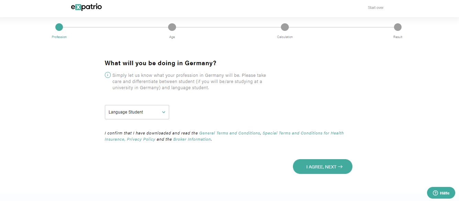
Task: Click the info icon beside the description
Action: pyautogui.click(x=108, y=75)
